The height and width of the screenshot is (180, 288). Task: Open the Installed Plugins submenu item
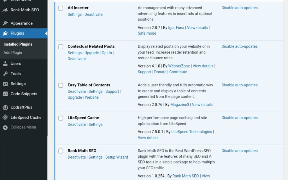tap(18, 44)
